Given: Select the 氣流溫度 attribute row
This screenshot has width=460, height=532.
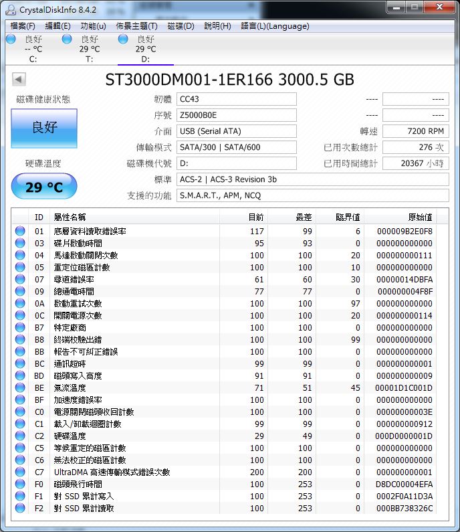Looking at the screenshot, I should point(225,388).
